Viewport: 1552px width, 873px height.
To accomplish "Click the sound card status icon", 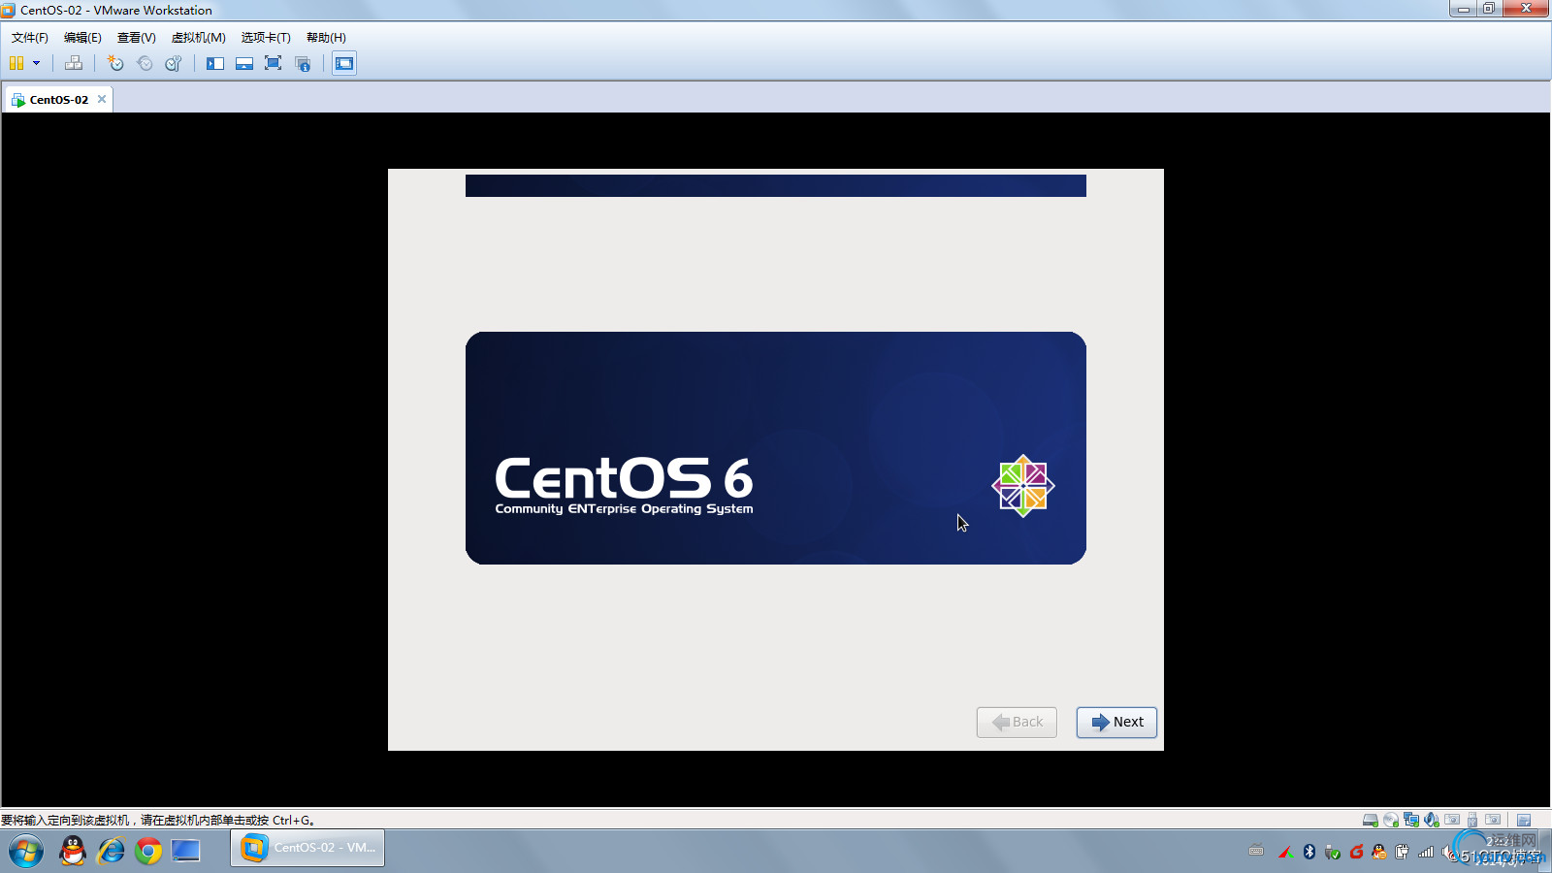I will (1432, 821).
